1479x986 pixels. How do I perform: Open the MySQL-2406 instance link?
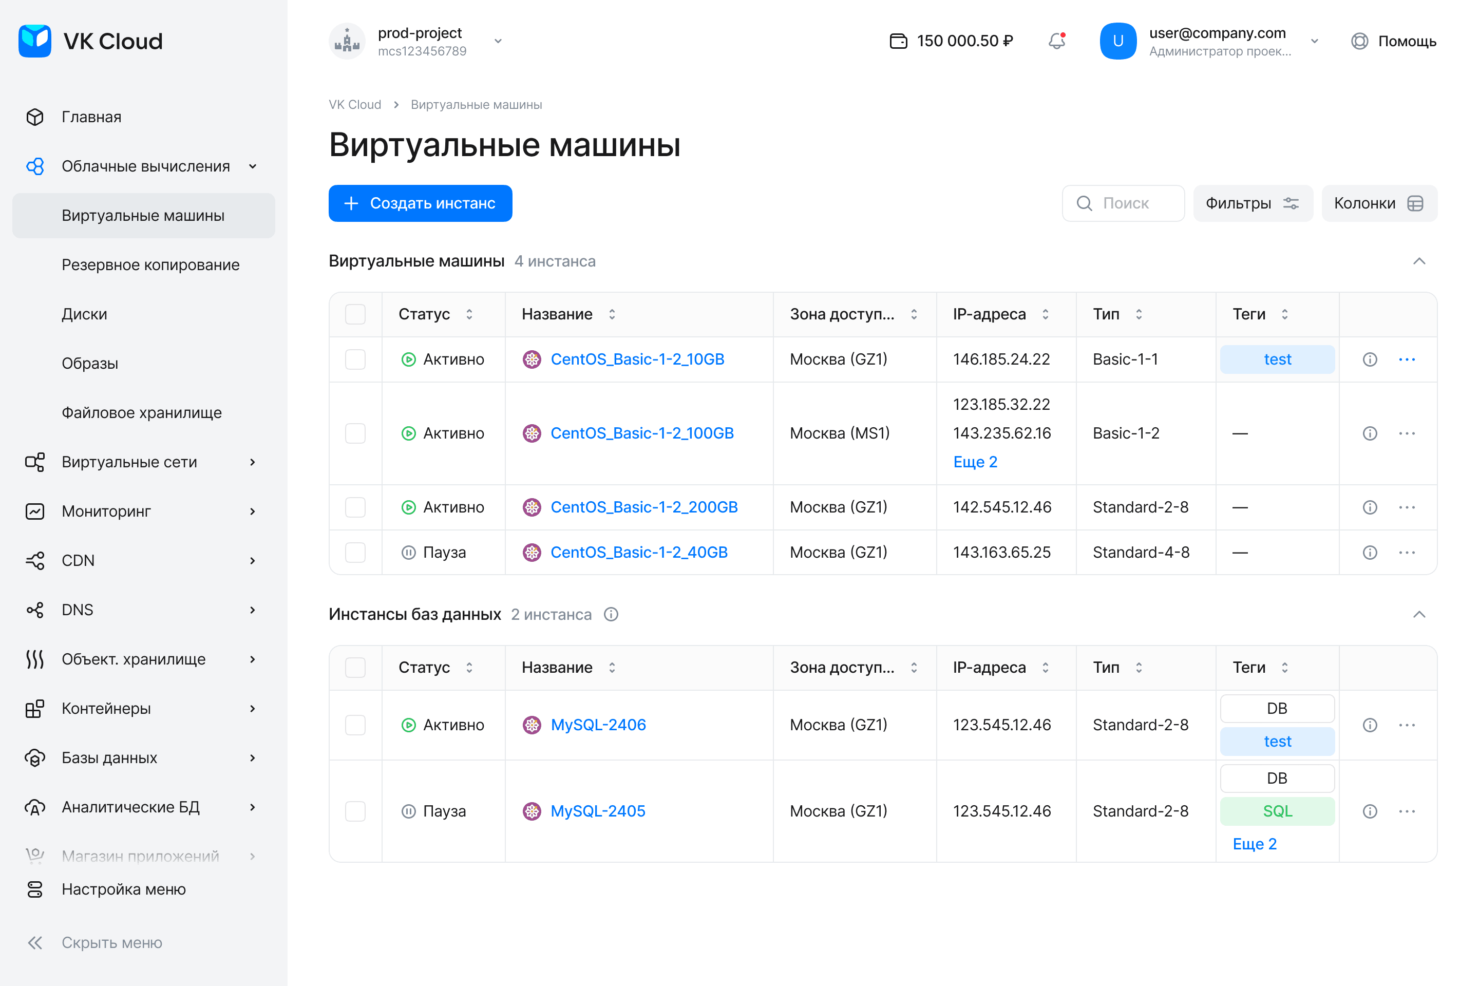click(598, 725)
